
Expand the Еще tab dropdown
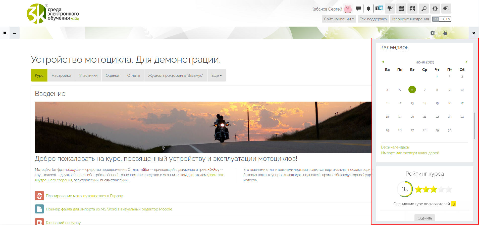217,75
